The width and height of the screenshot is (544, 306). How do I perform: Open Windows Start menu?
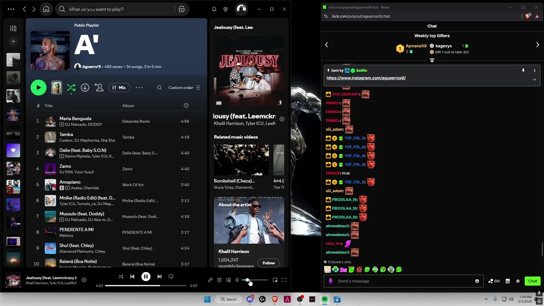click(207, 300)
